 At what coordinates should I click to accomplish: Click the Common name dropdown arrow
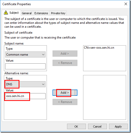point(43,55)
